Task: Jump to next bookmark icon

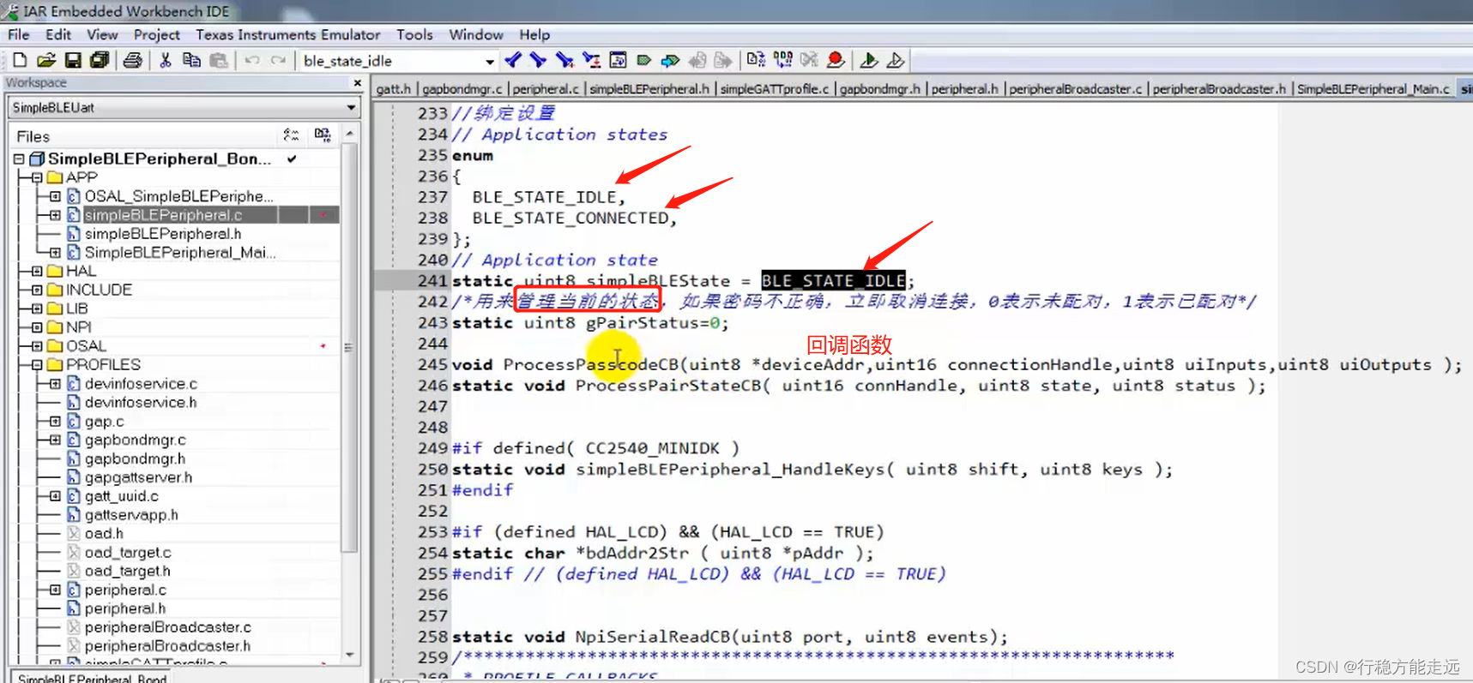Action: pos(671,60)
